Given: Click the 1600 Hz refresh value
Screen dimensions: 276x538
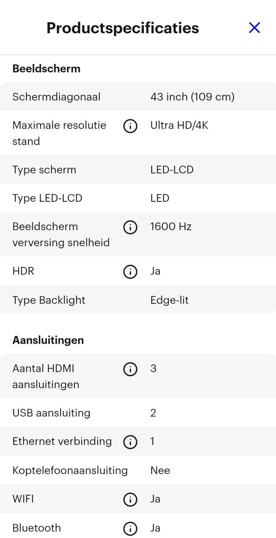Looking at the screenshot, I should (x=171, y=227).
